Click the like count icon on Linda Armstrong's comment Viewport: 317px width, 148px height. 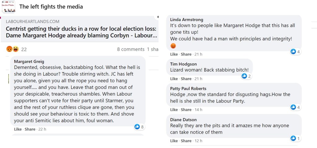coord(293,51)
